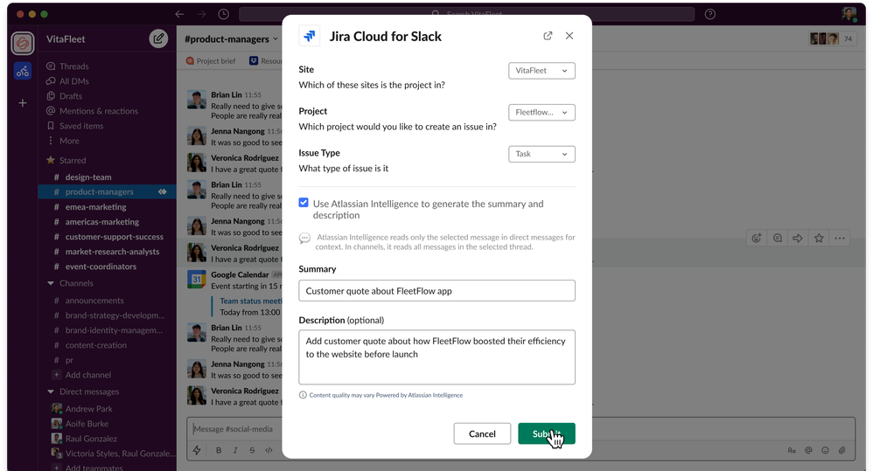Open the Site dropdown showing VitaFleet
Image resolution: width=873 pixels, height=471 pixels.
pyautogui.click(x=541, y=71)
